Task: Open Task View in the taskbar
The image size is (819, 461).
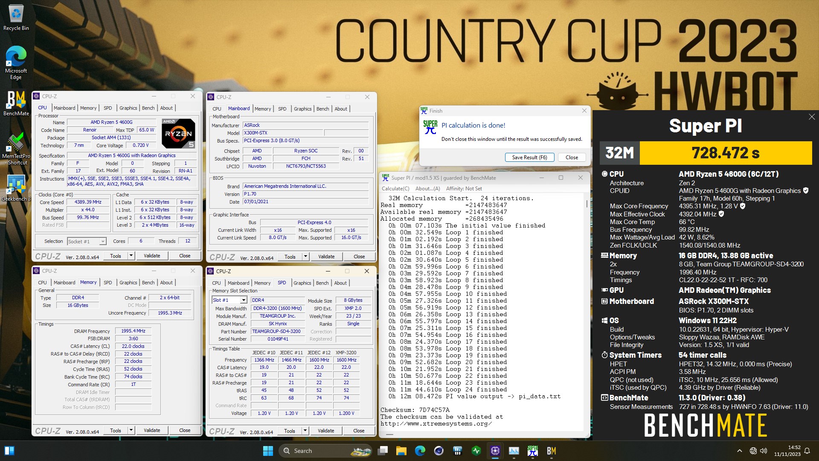Action: 383,451
